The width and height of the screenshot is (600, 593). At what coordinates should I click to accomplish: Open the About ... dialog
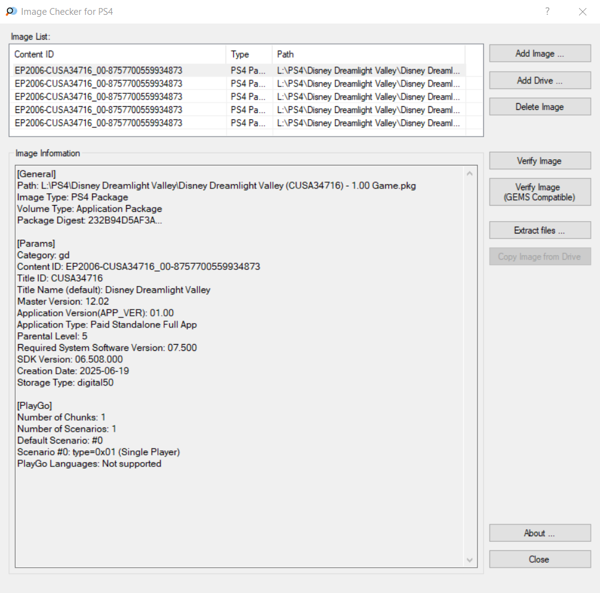point(540,533)
